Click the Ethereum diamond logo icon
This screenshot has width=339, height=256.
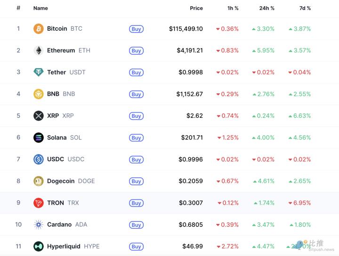coord(38,50)
